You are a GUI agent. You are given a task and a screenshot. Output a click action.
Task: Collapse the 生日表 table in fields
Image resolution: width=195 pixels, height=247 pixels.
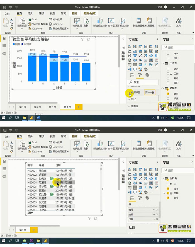[x=163, y=178]
